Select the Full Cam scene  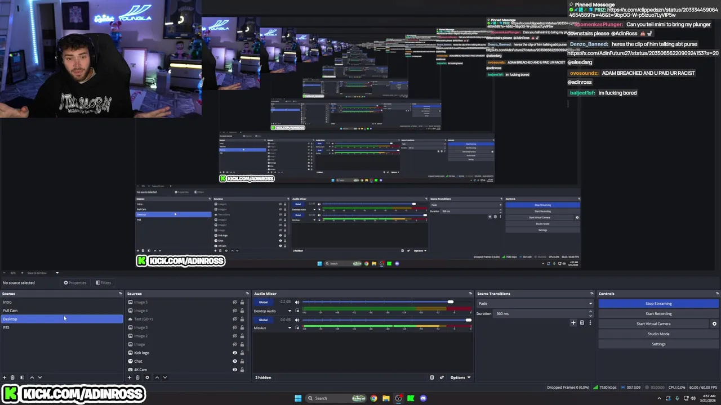click(x=62, y=310)
